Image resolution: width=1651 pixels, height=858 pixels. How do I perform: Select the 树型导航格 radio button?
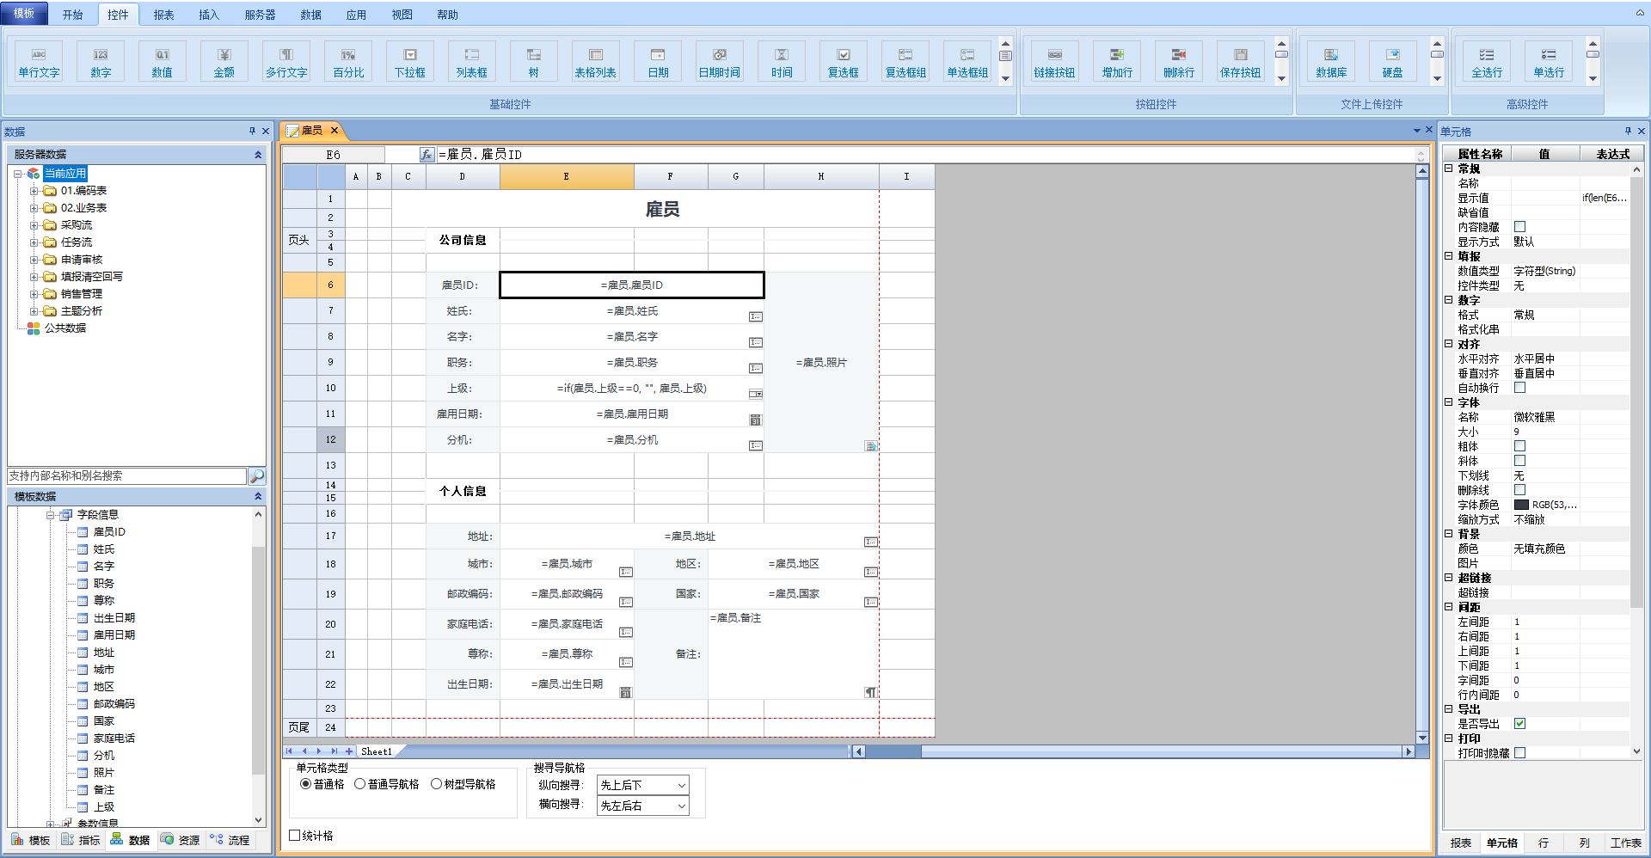(x=437, y=784)
